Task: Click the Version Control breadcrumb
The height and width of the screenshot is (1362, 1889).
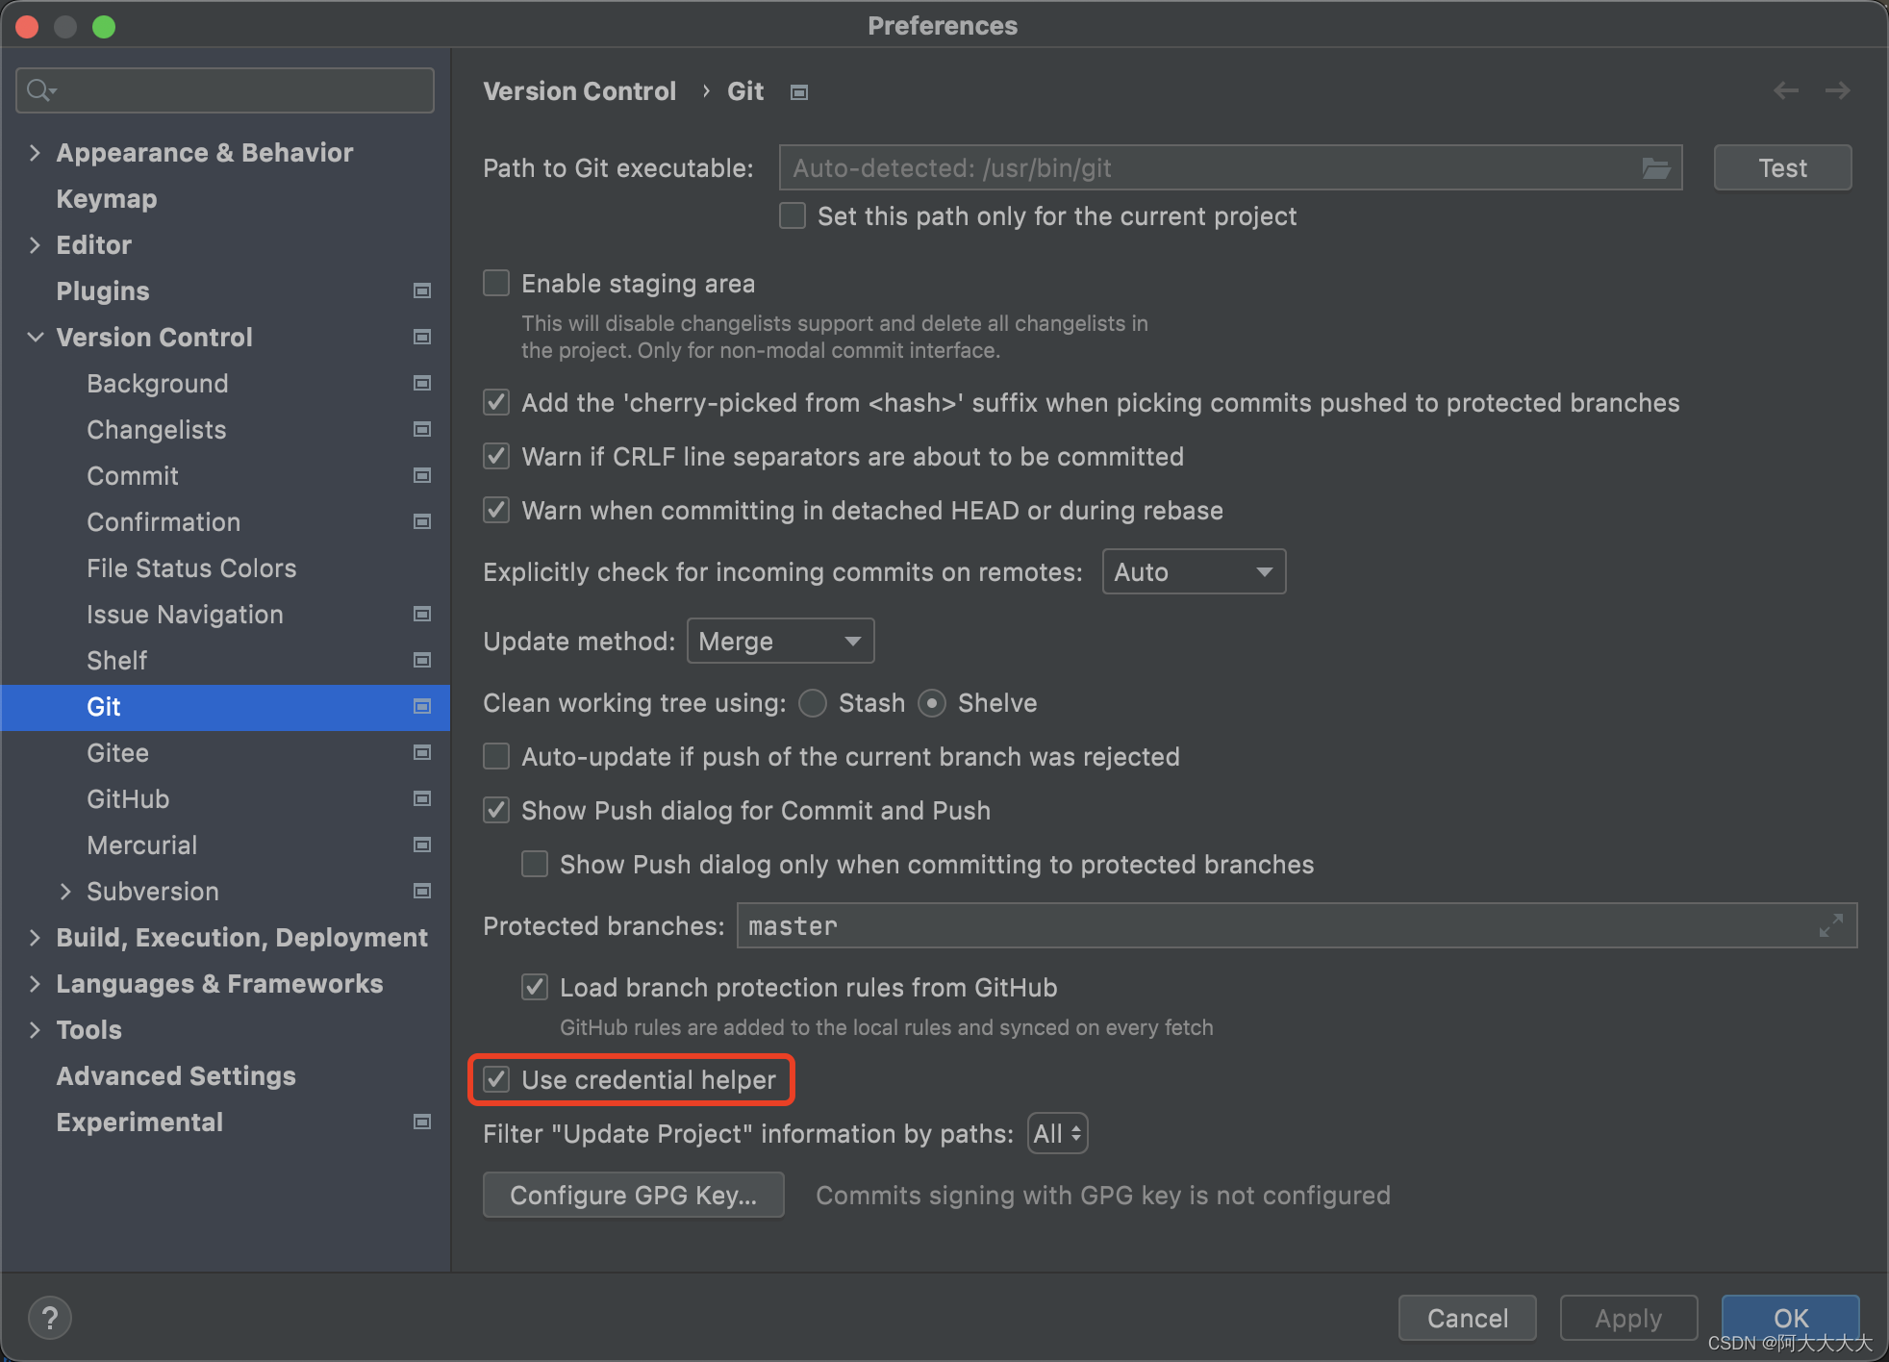Action: tap(579, 90)
